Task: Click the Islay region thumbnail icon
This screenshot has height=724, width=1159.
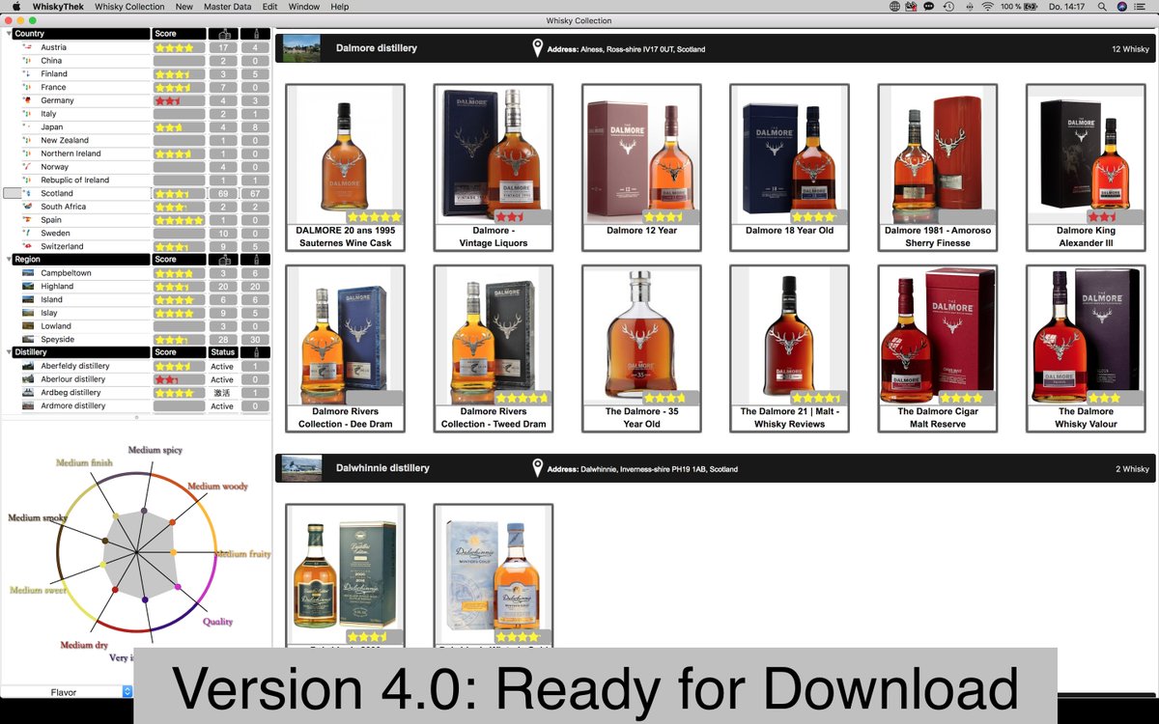Action: (28, 313)
